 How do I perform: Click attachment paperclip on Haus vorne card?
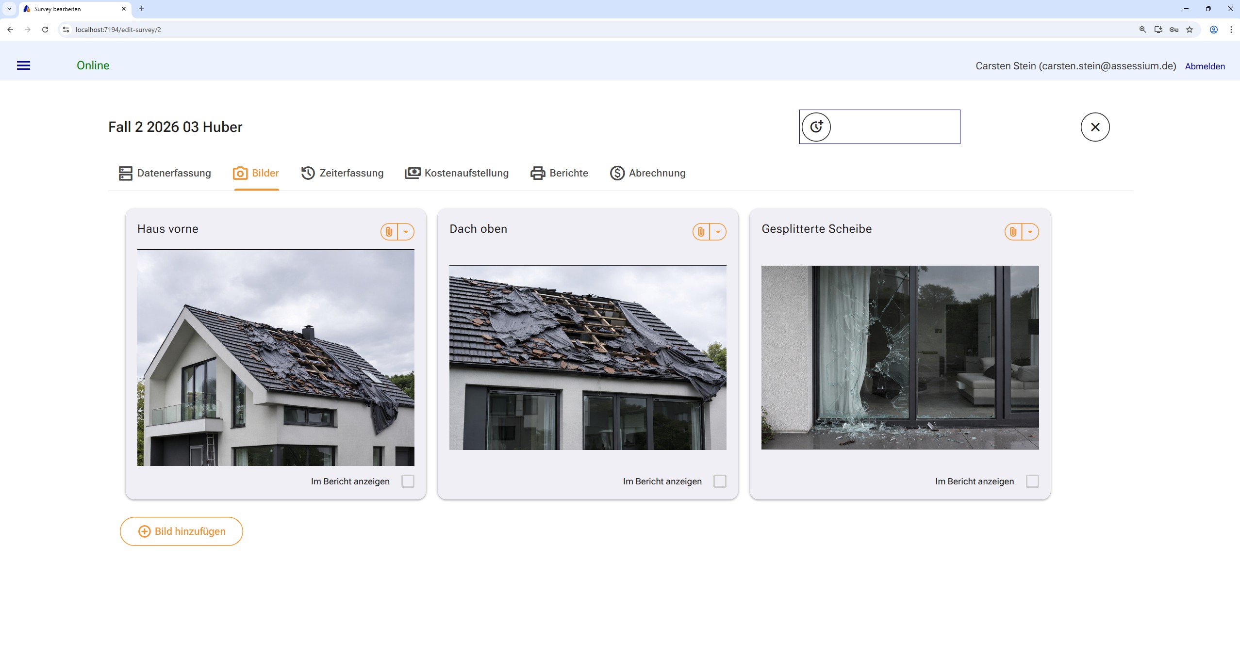389,232
